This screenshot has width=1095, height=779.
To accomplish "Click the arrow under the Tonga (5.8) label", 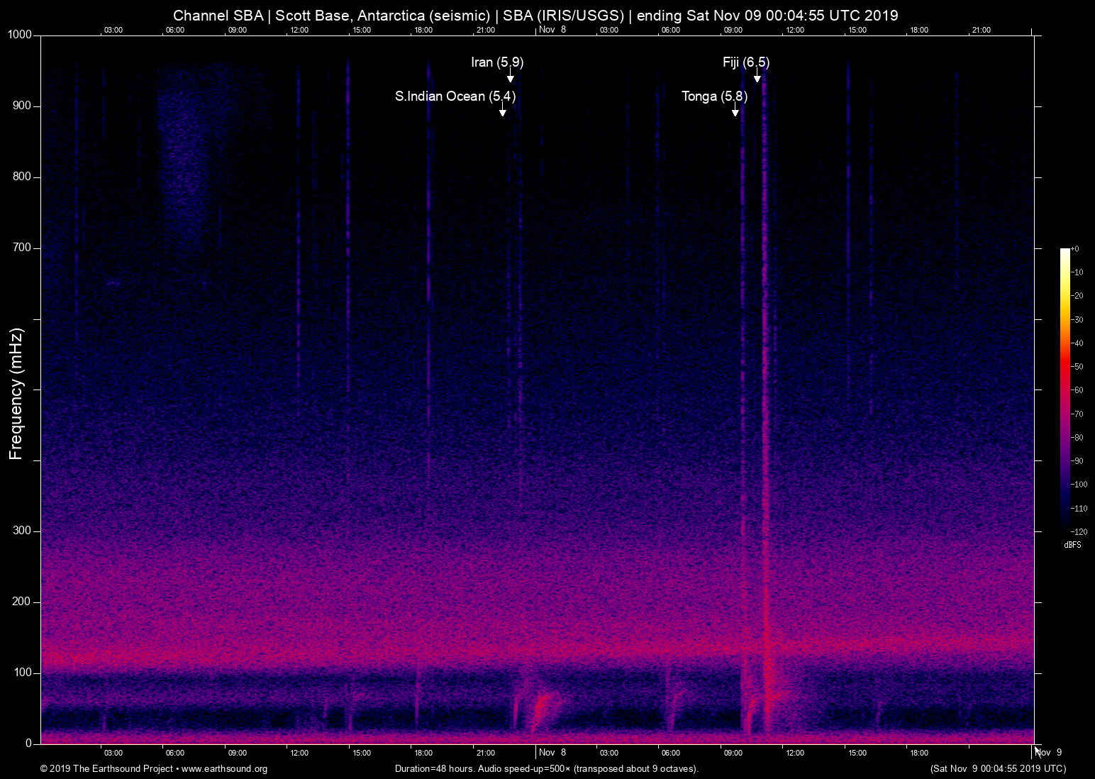I will click(x=735, y=109).
